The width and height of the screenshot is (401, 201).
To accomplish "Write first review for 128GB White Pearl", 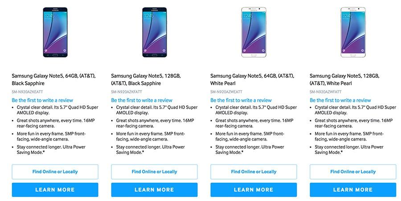I will point(340,100).
